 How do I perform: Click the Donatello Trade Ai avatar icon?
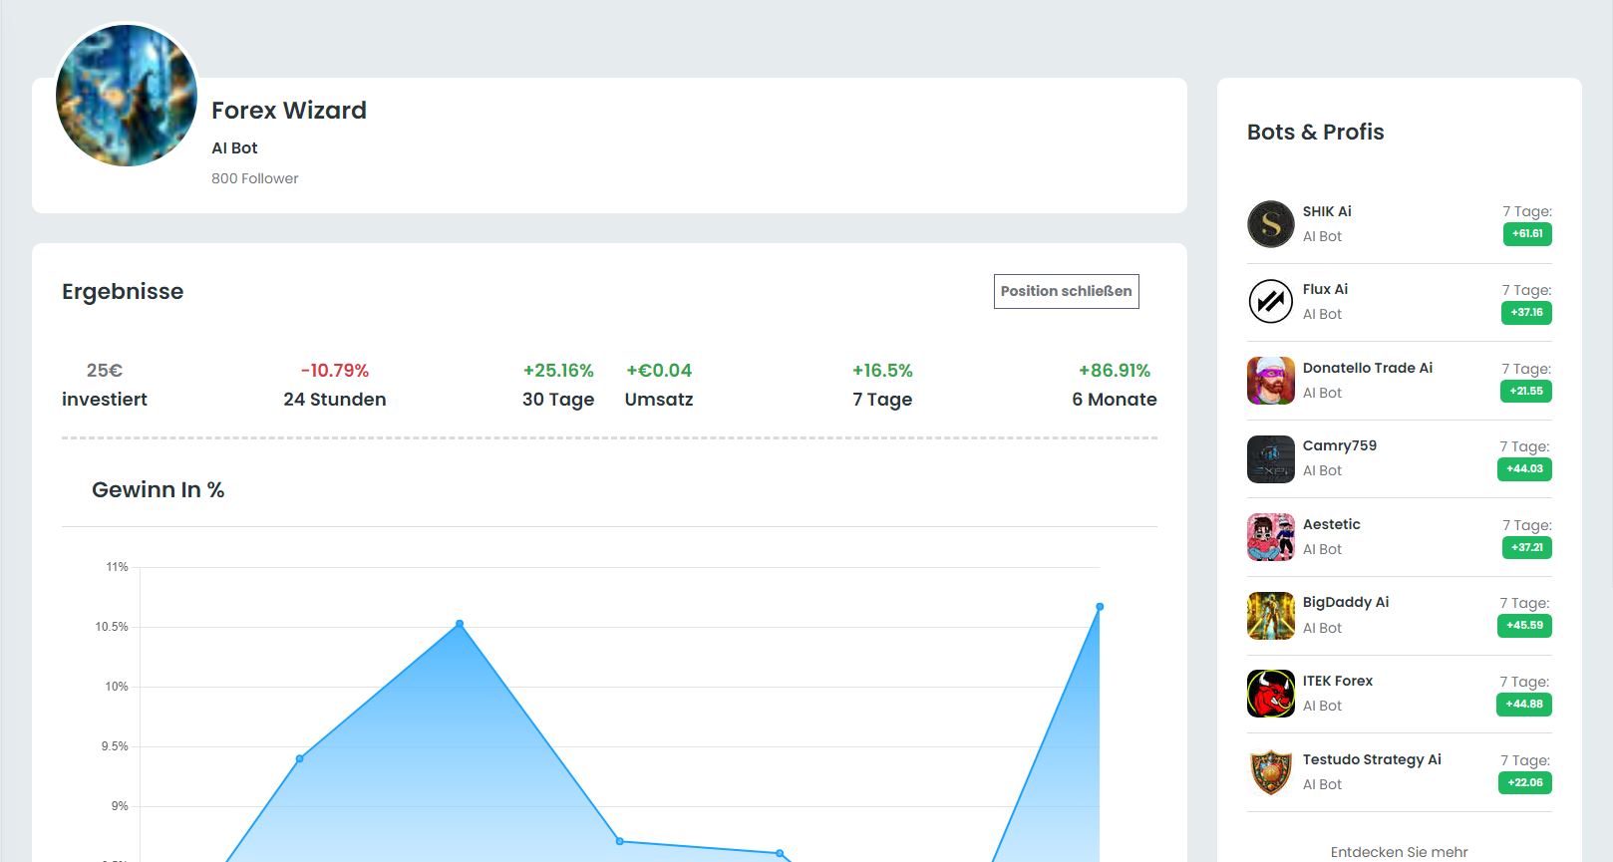click(1271, 380)
